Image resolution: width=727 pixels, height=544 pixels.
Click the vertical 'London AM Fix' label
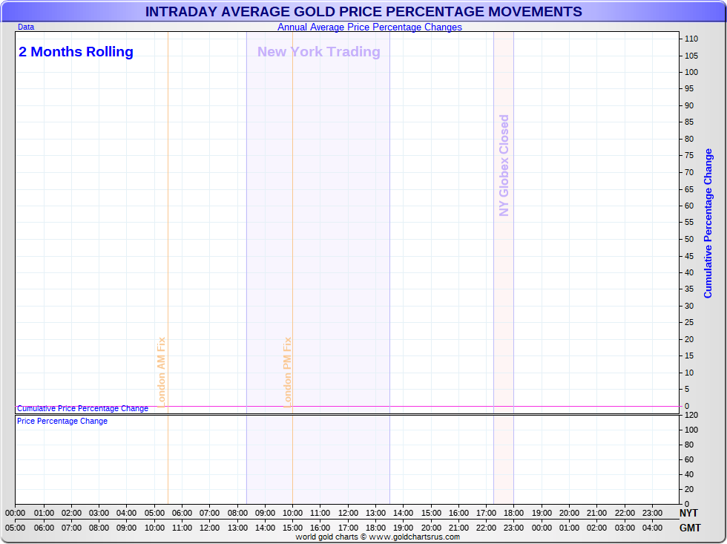point(161,373)
